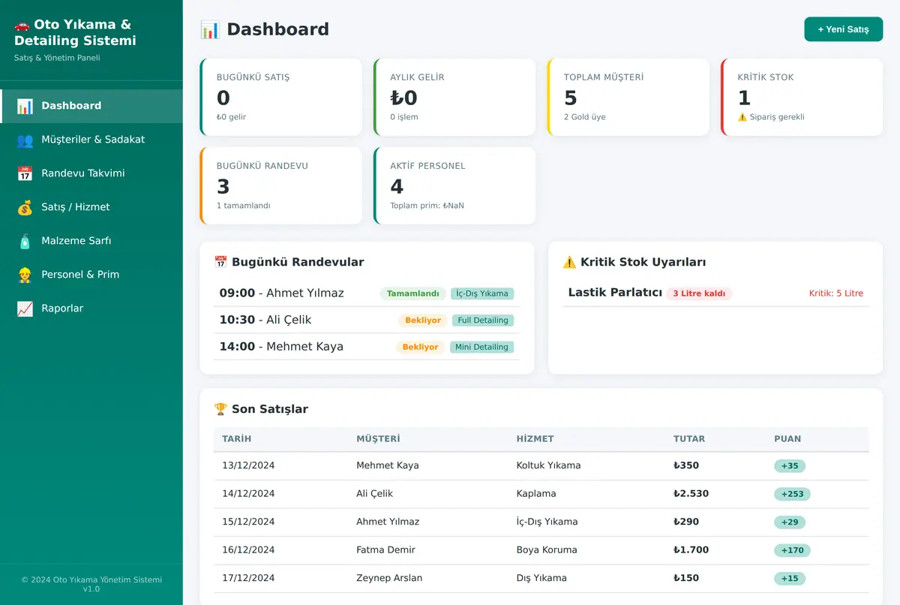Open the Raporlar page
The height and width of the screenshot is (605, 900).
pyautogui.click(x=91, y=309)
